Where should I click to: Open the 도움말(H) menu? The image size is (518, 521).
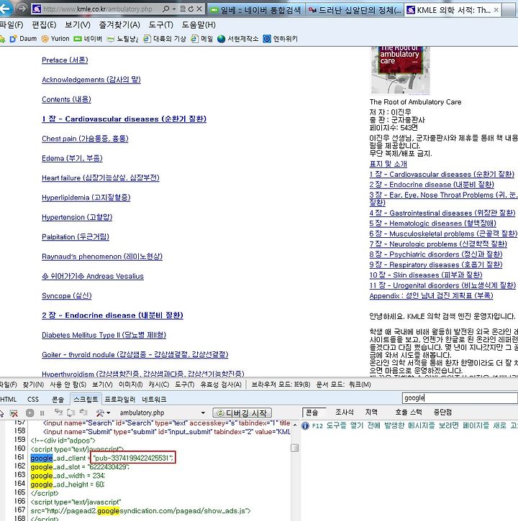point(199,25)
